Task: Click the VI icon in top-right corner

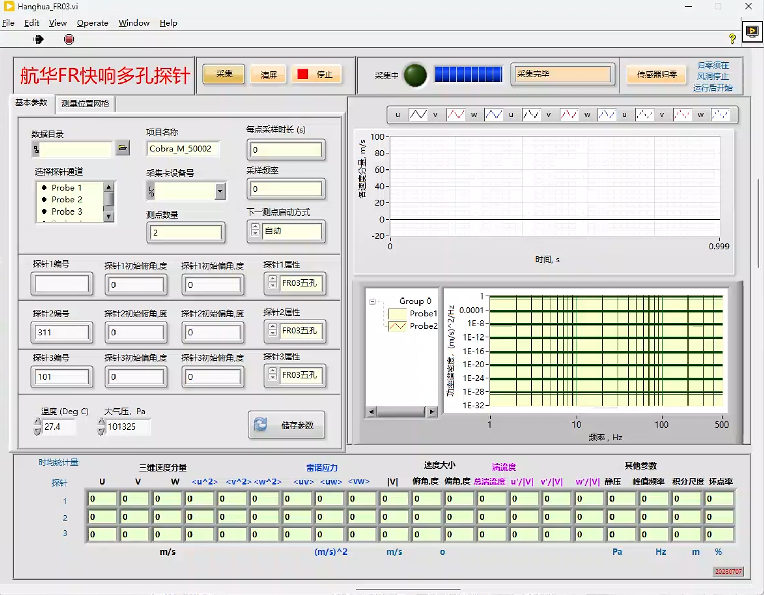Action: (752, 31)
